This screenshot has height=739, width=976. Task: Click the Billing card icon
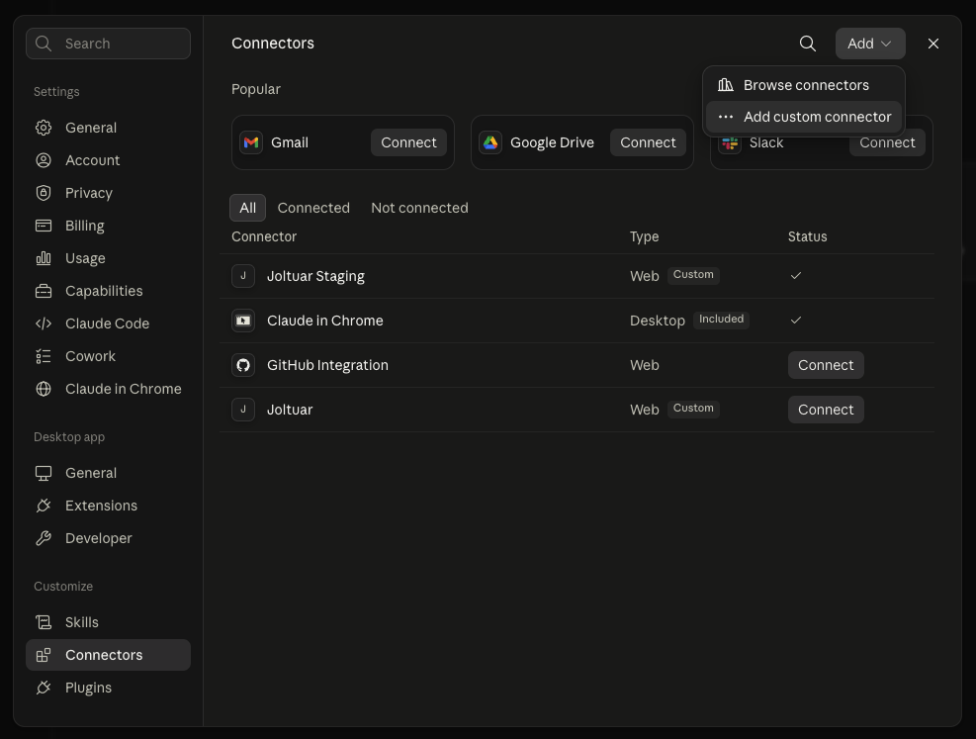coord(44,226)
